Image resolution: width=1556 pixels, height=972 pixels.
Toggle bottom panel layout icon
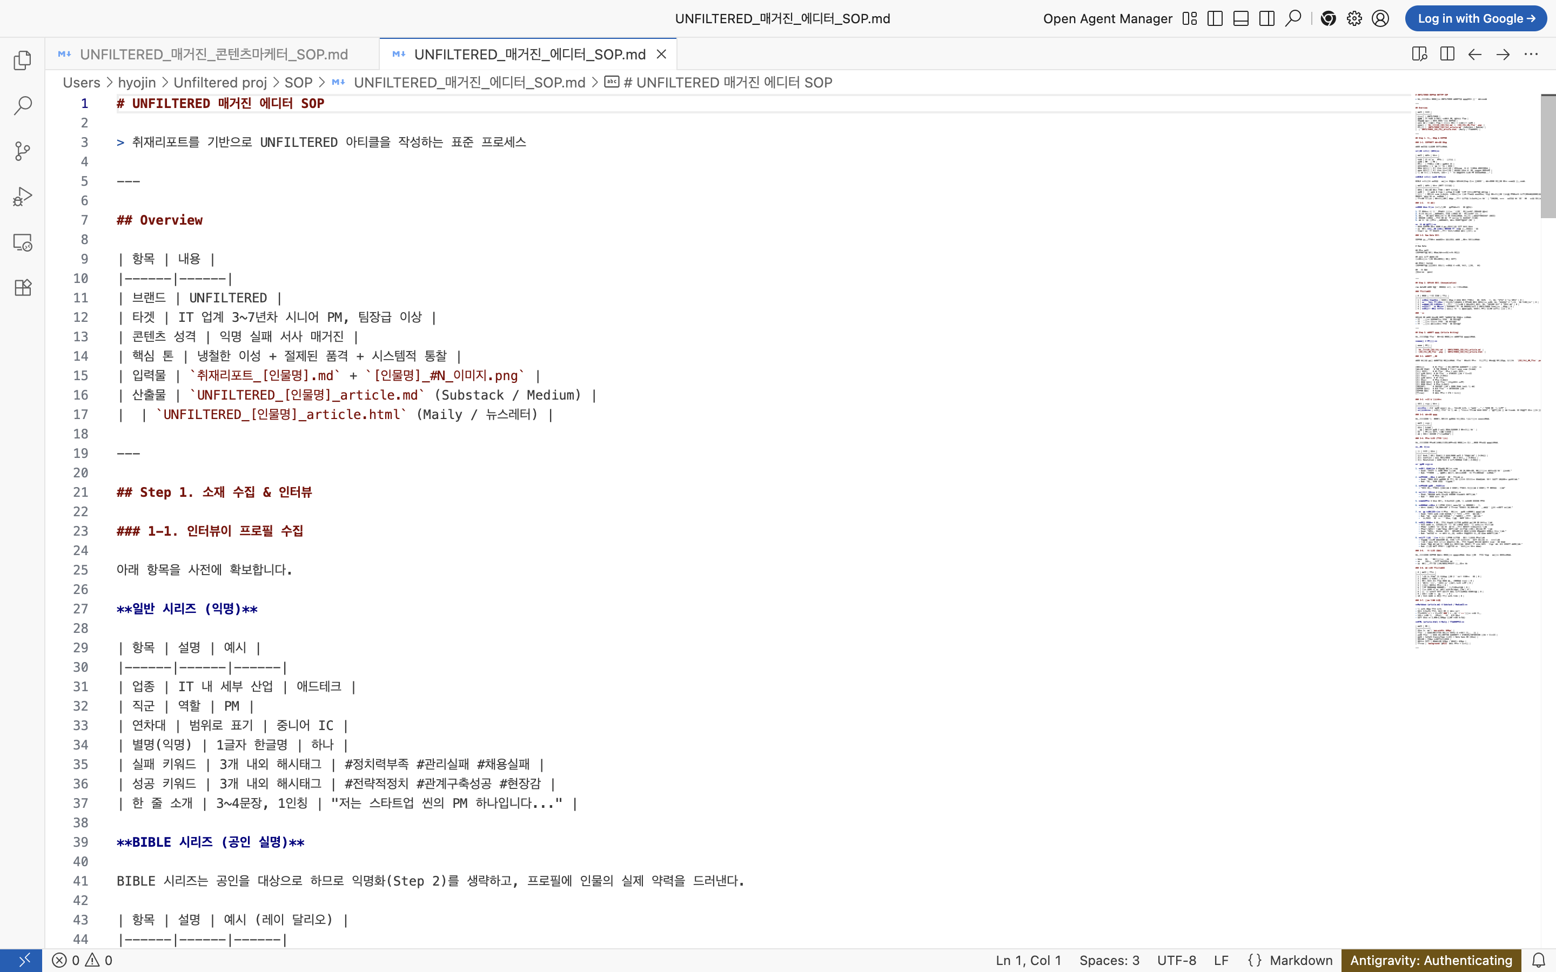click(1240, 19)
